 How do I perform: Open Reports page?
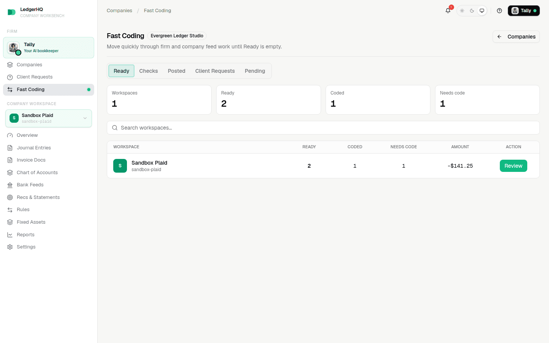pyautogui.click(x=48, y=235)
